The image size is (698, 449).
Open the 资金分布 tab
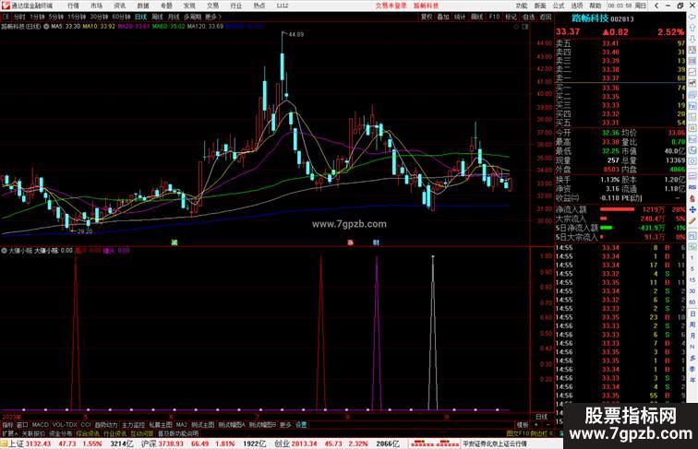[x=61, y=433]
